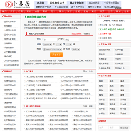Viewport: 131px width, 131px height.
Task: Select 属鼠 zodiac button
Action: coord(103,81)
